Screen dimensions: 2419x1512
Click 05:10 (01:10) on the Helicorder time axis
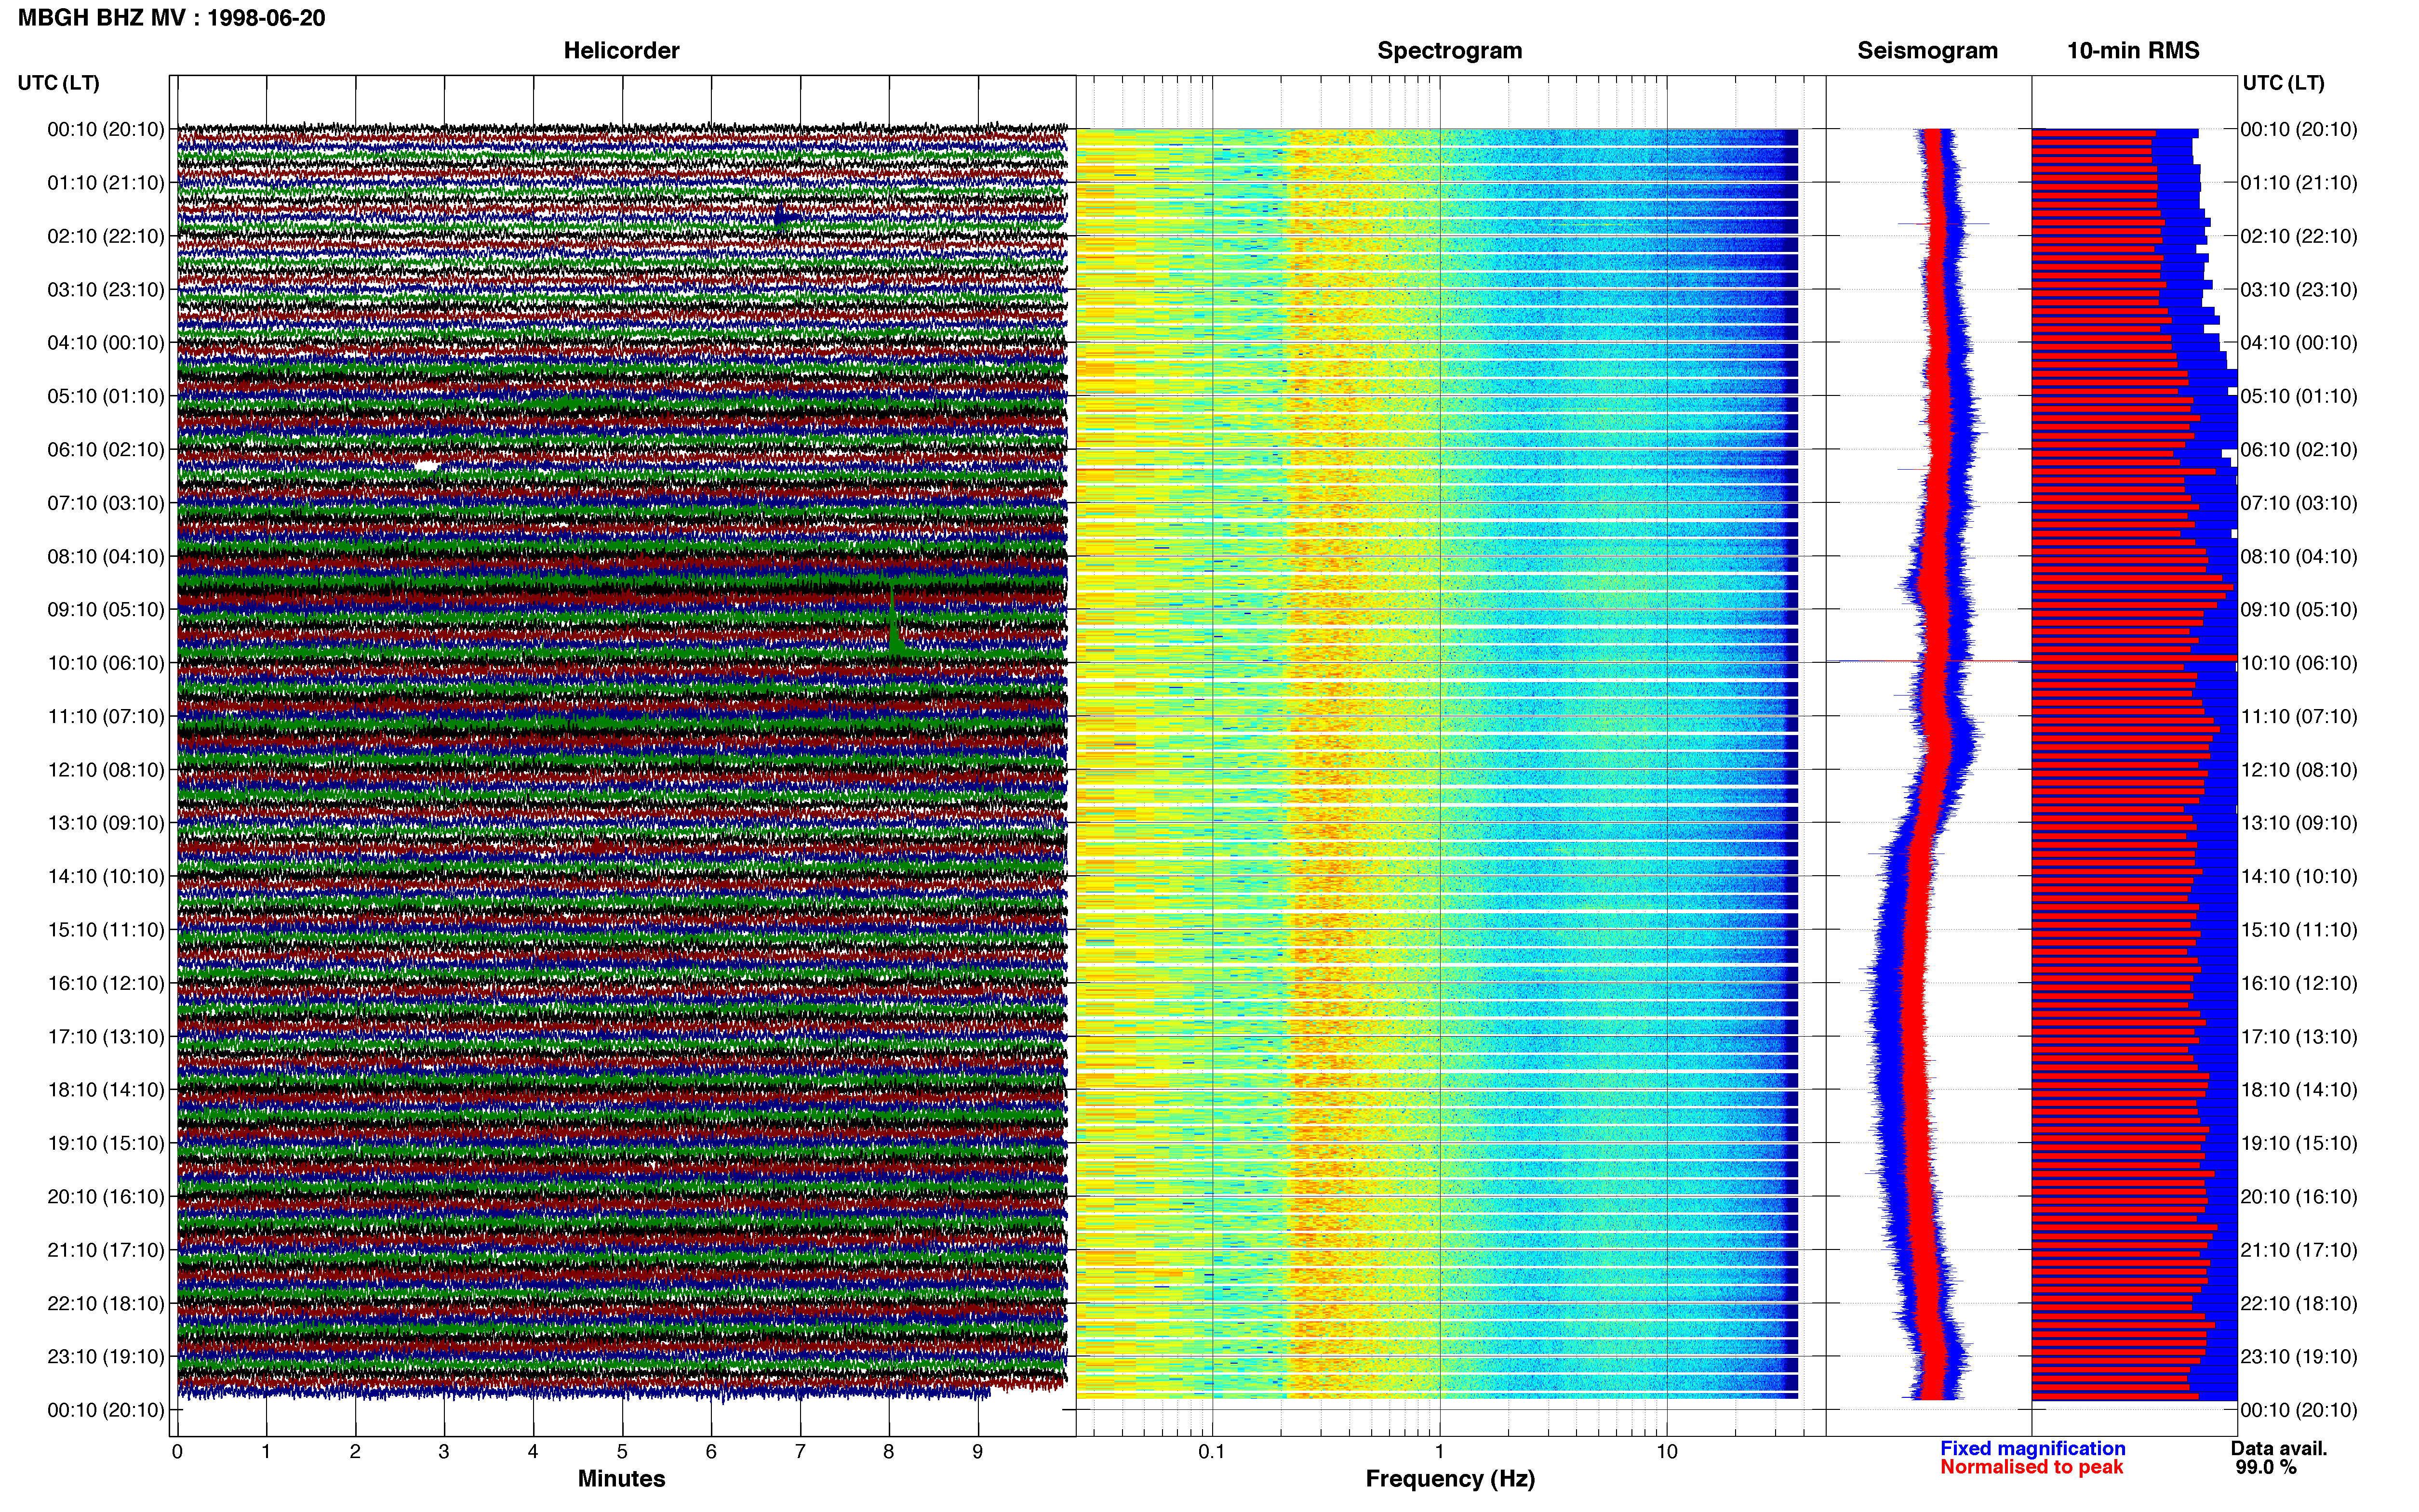coord(106,396)
